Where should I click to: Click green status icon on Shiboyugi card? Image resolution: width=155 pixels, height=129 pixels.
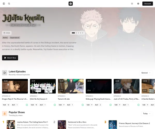(111, 105)
